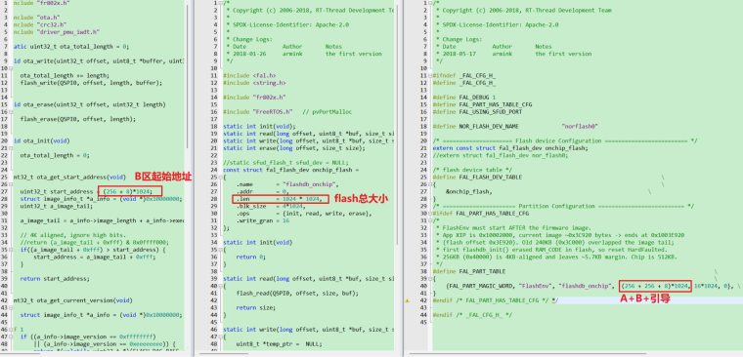Collapse the ota_get_start_address body fold marker
Screen dimensions: 743x357
11,184
